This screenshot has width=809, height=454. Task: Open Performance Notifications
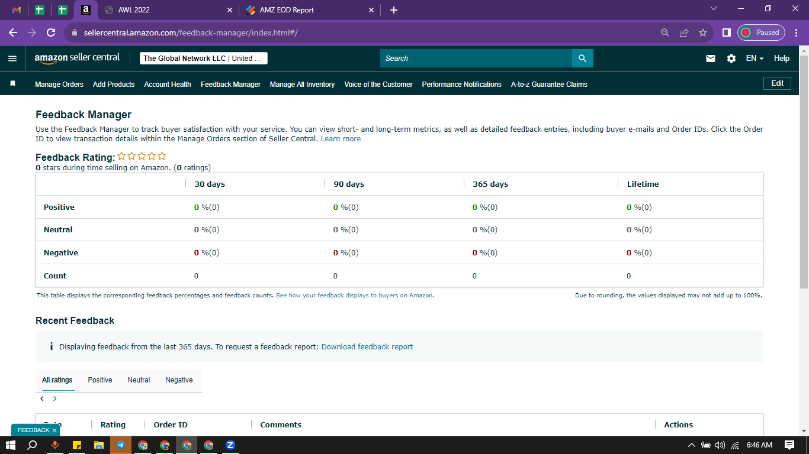click(461, 85)
